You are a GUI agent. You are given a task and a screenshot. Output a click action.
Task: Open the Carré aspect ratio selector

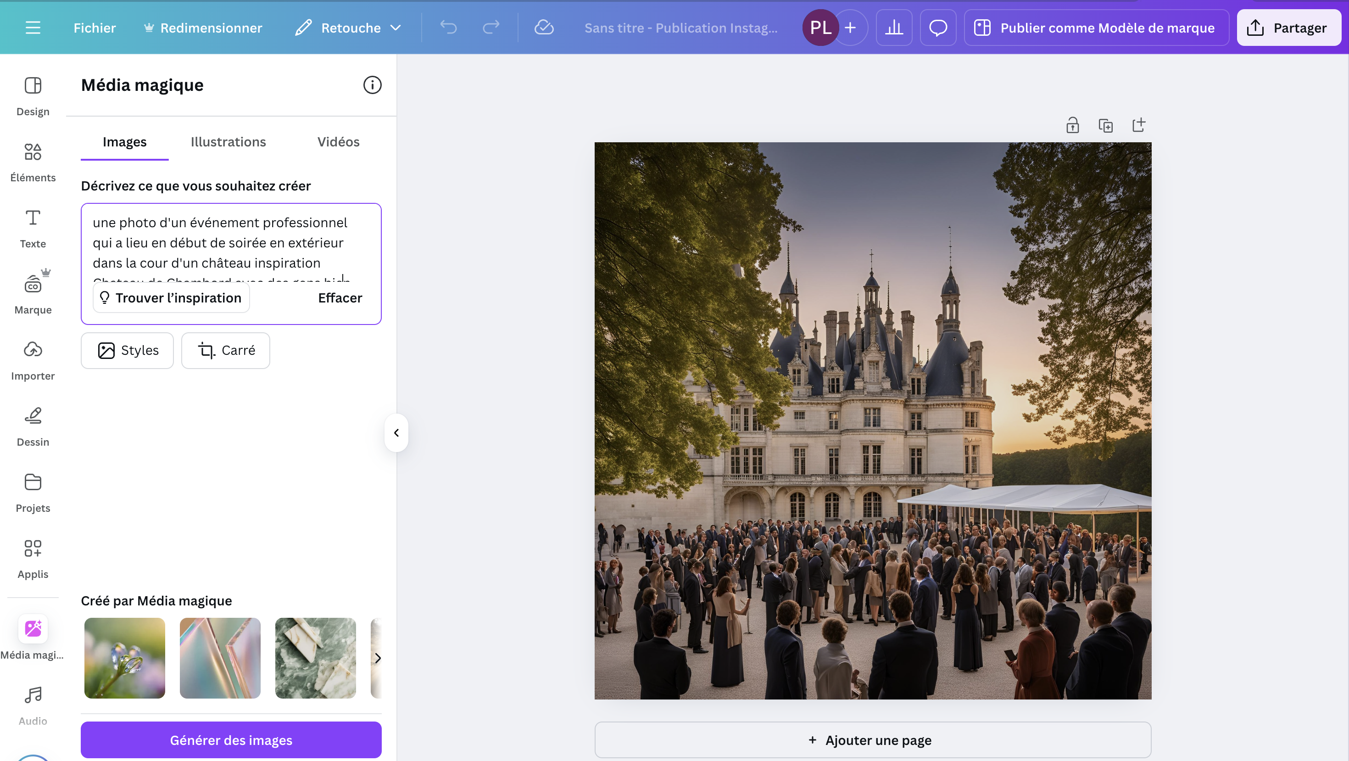[x=226, y=350]
